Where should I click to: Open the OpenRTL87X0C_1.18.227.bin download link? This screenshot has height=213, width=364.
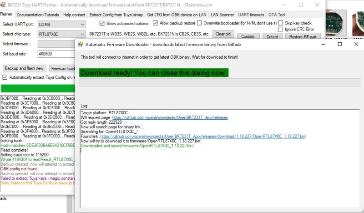202,137
